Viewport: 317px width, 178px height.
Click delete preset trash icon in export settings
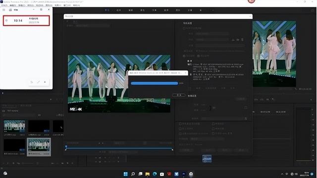(242, 40)
